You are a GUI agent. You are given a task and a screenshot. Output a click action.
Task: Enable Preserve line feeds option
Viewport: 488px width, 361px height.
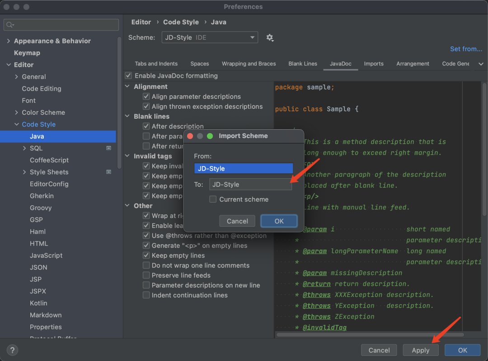coord(146,275)
